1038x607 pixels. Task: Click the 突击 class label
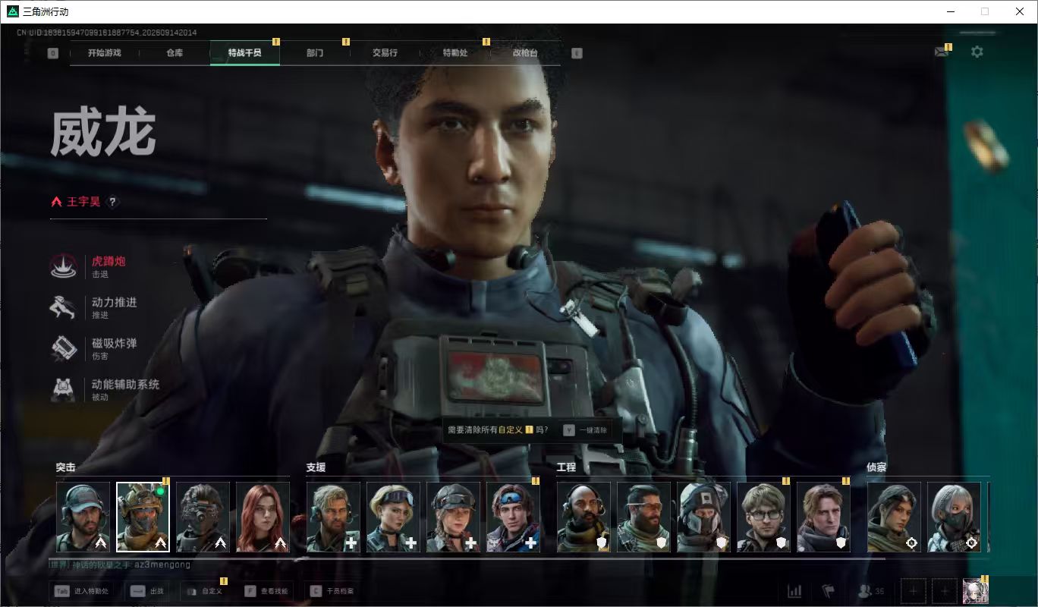pyautogui.click(x=66, y=467)
